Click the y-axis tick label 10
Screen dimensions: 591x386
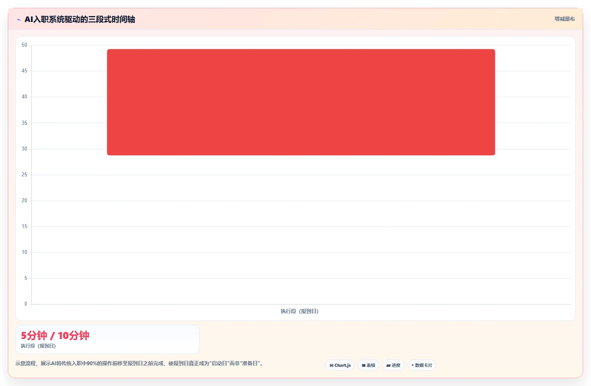coord(24,252)
